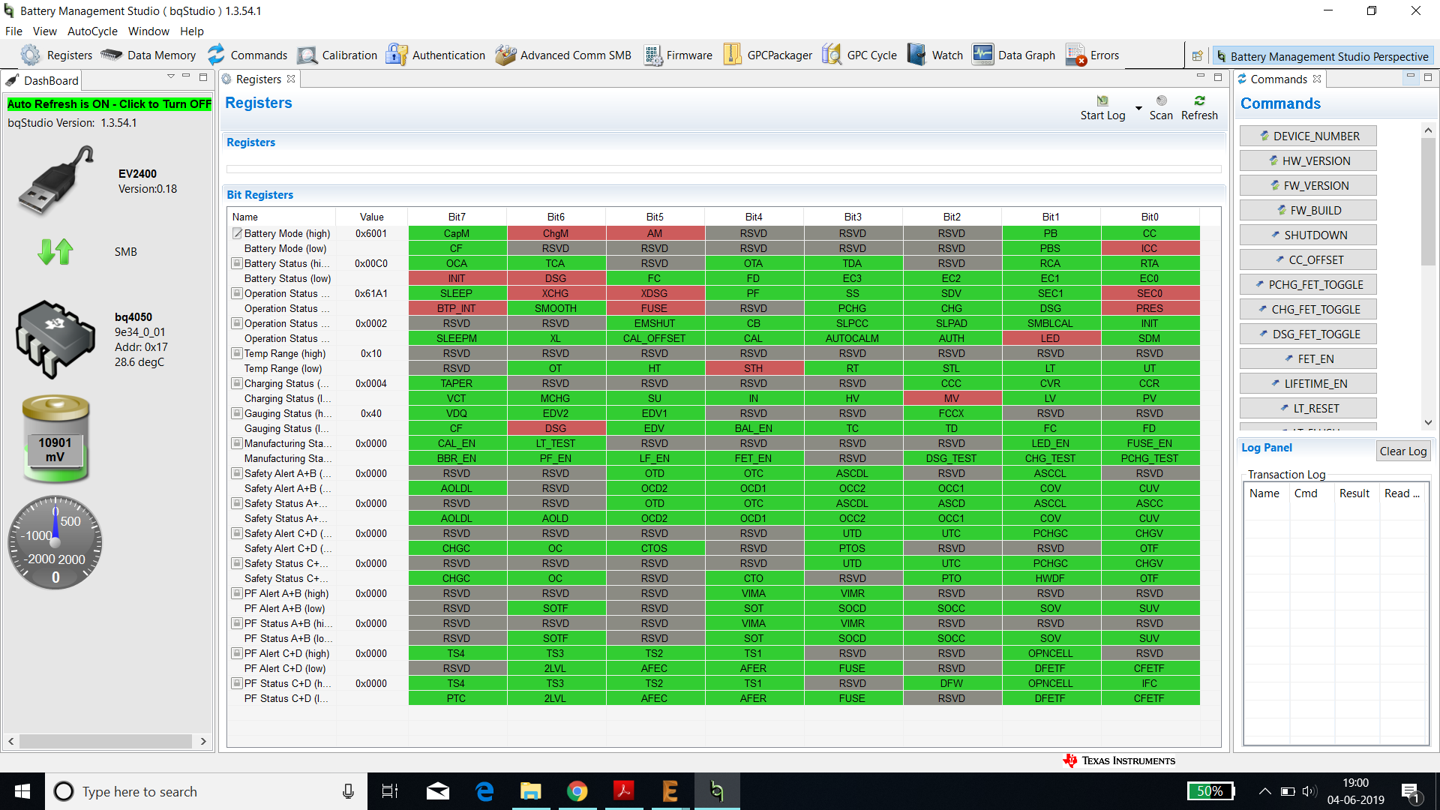
Task: Click the SMB communication arrows icon
Action: tap(55, 252)
